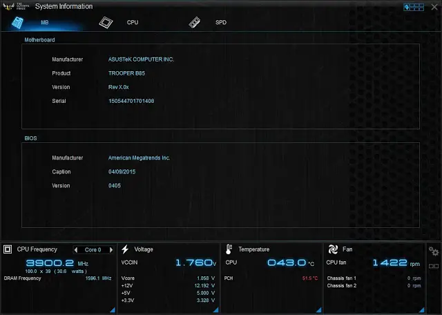The width and height of the screenshot is (442, 315).
Task: Click the serial number 150544701701408
Action: (x=131, y=101)
